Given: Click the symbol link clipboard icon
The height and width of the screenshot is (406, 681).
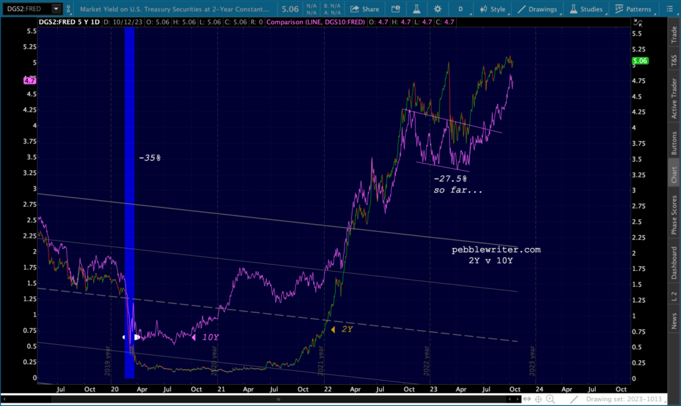Looking at the screenshot, I should 68,9.
